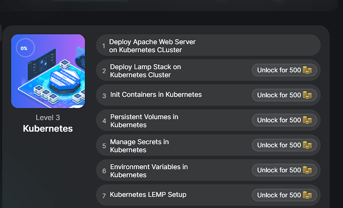Image resolution: width=343 pixels, height=208 pixels.
Task: Open Deploy Apache Web Server on Kubernetes CLuster
Action: (208, 46)
